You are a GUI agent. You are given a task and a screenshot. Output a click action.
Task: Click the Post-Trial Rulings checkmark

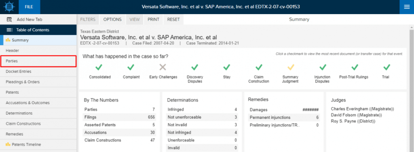355,67
